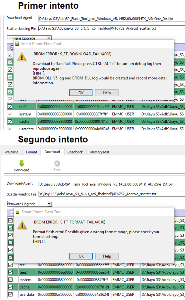This screenshot has width=185, height=300.
Task: Switch to the Format tab
Action: [32, 152]
